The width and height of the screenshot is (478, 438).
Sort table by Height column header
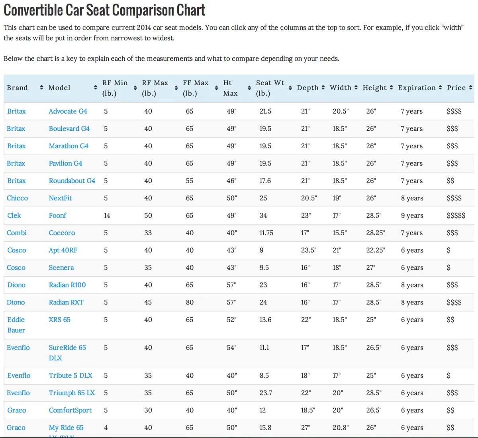[x=374, y=88]
